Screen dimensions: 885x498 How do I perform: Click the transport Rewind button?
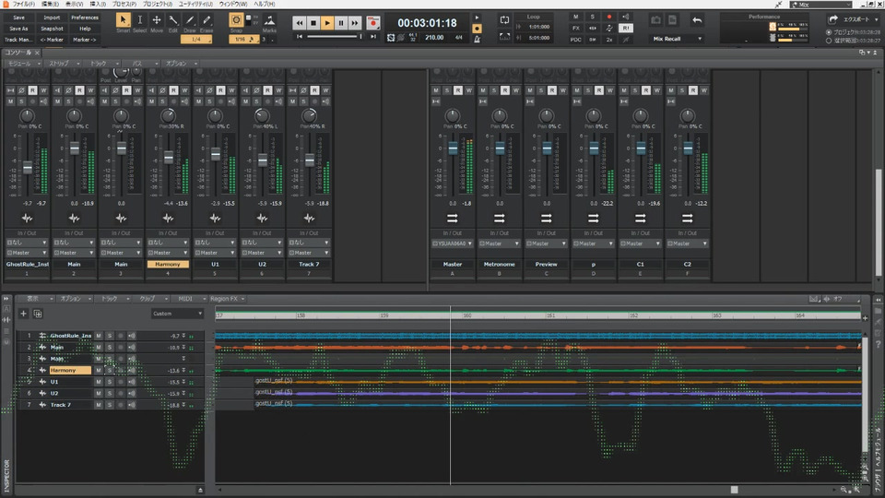(x=299, y=23)
